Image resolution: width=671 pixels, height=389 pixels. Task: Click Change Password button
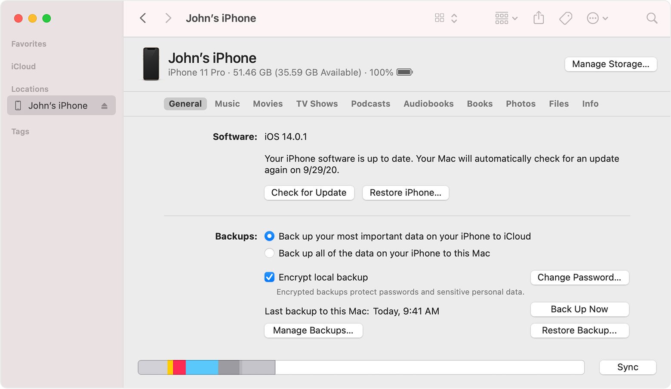[579, 278]
